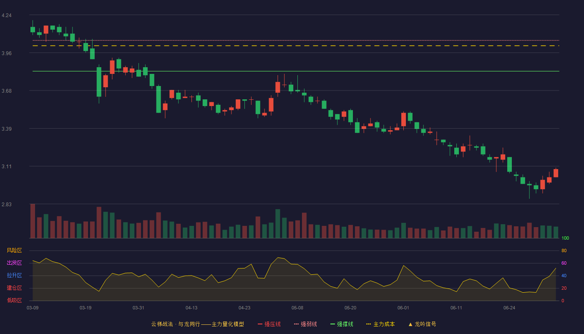This screenshot has height=334, width=584.
Task: Click the 云梯战法 · 与龙同行 主力量化模型 legend entry
Action: click(x=198, y=324)
